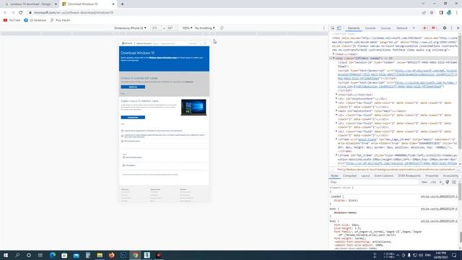This screenshot has height=260, width=462.
Task: Open Firefox from the taskbar
Action: (111, 255)
